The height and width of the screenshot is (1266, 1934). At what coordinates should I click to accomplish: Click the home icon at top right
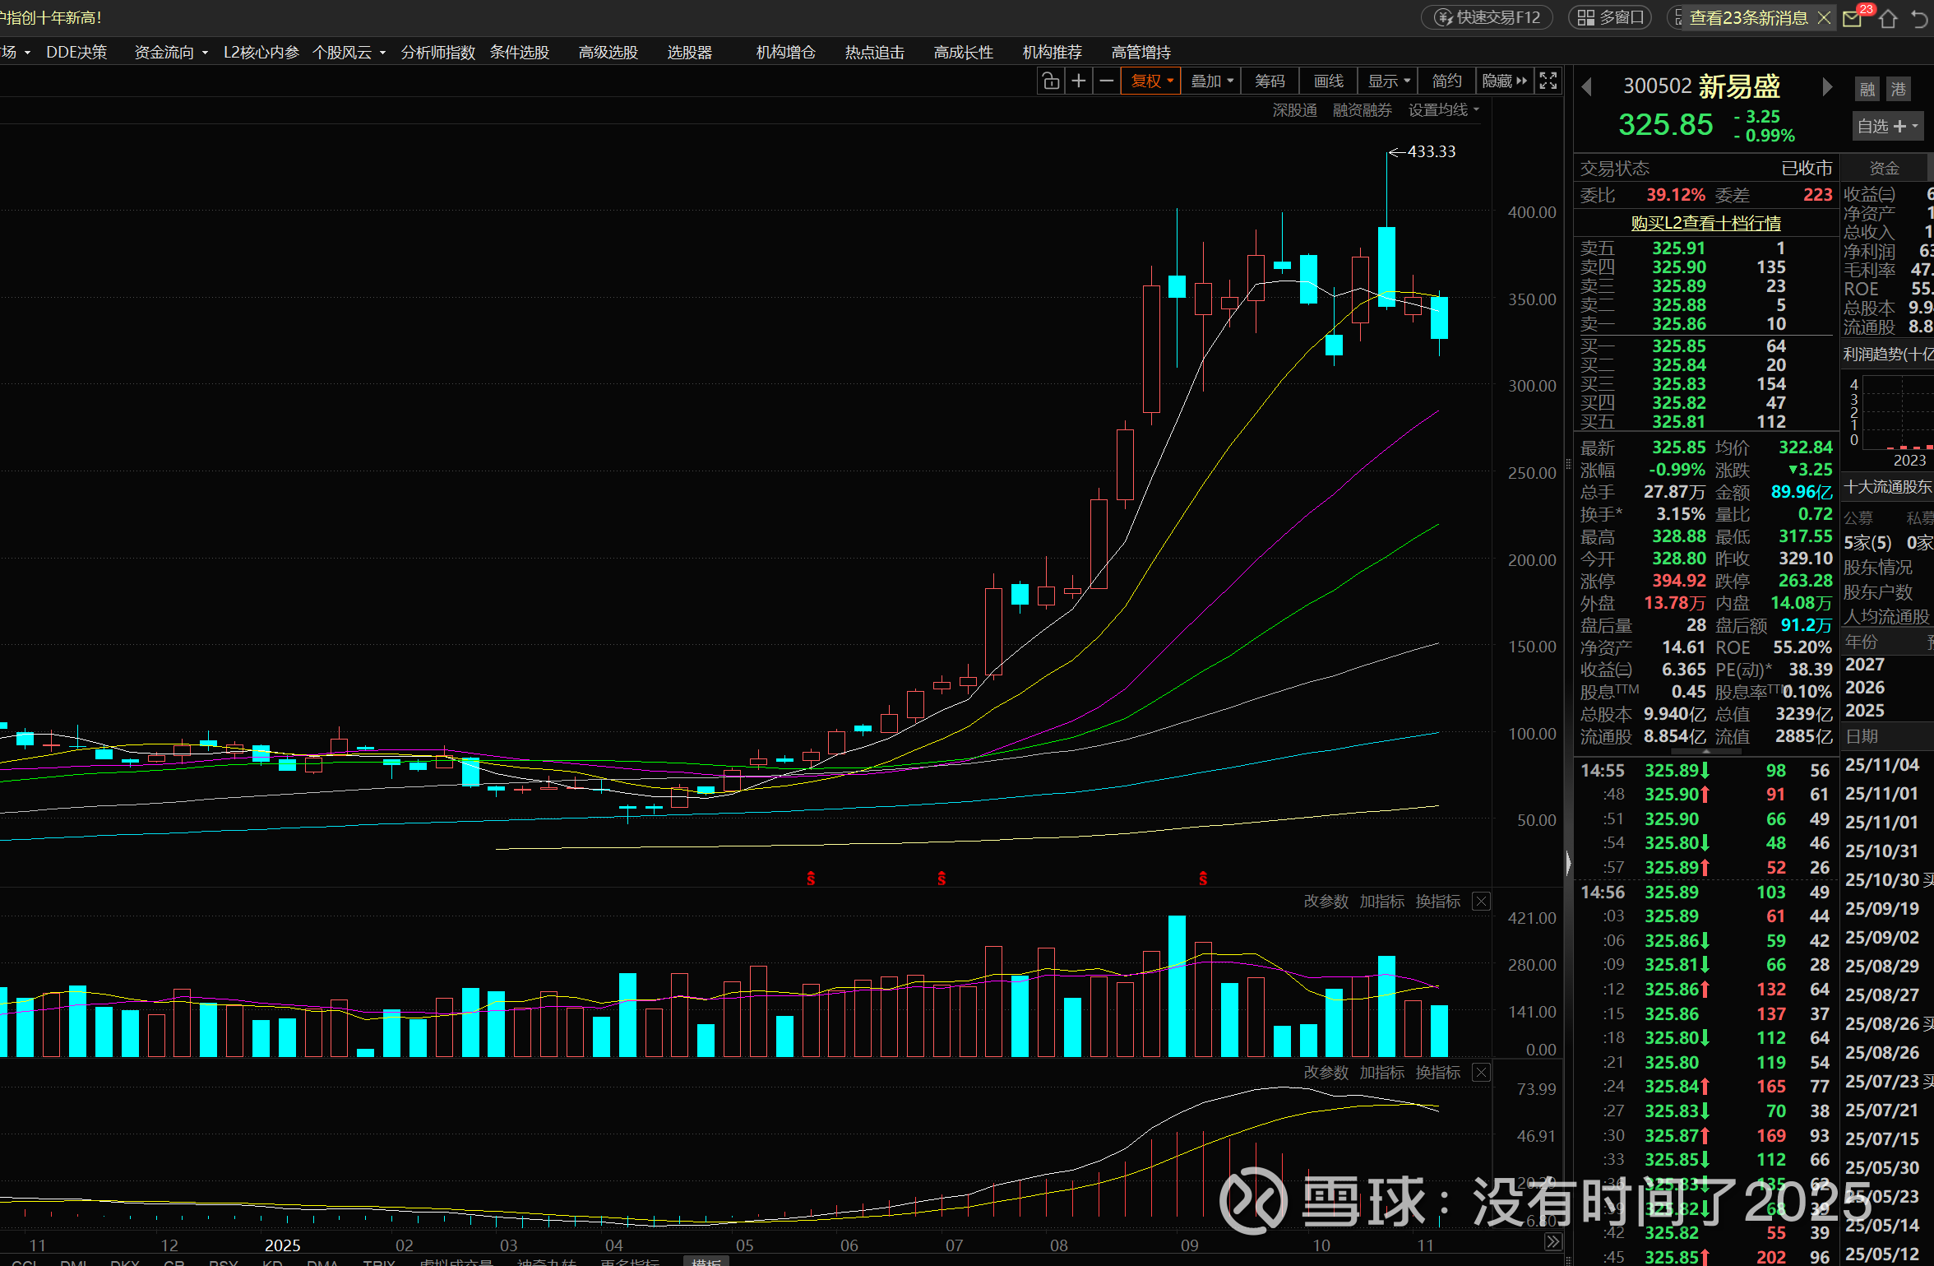[x=1889, y=18]
